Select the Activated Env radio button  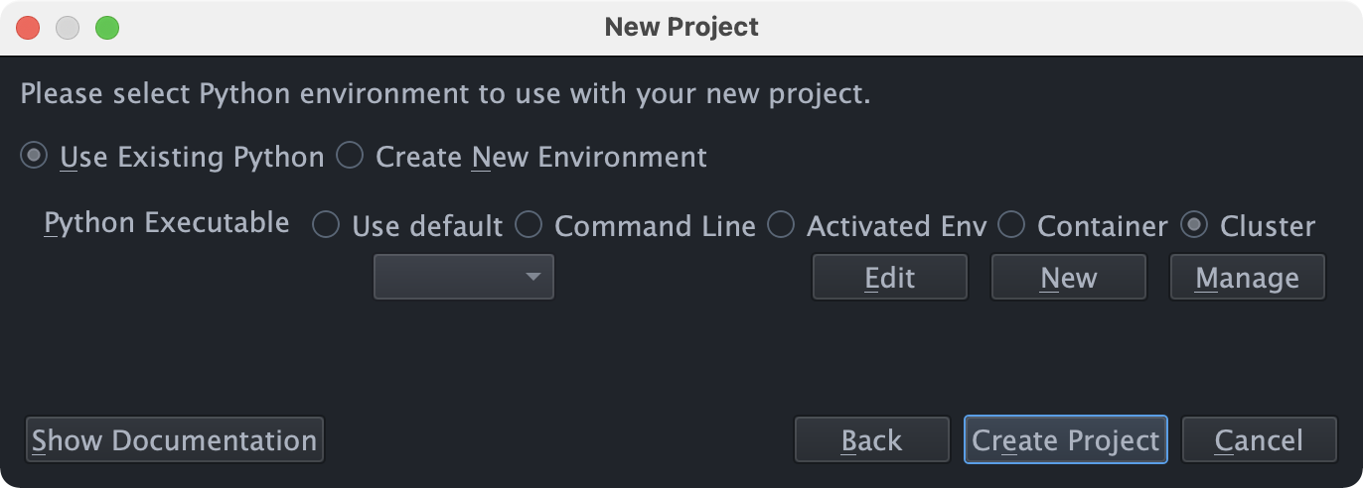pos(781,226)
